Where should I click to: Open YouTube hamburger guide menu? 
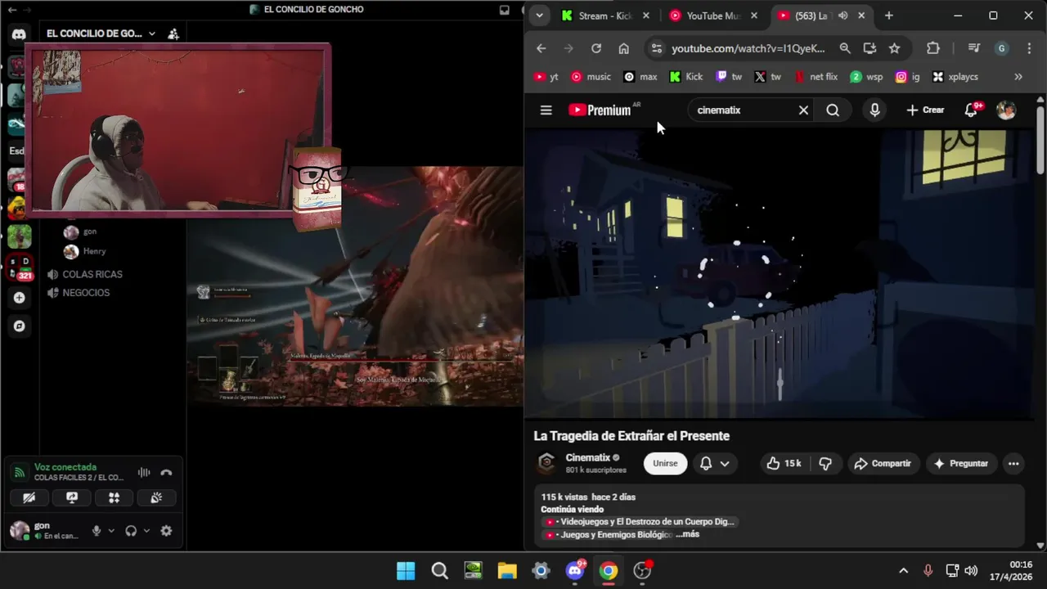[x=546, y=110]
